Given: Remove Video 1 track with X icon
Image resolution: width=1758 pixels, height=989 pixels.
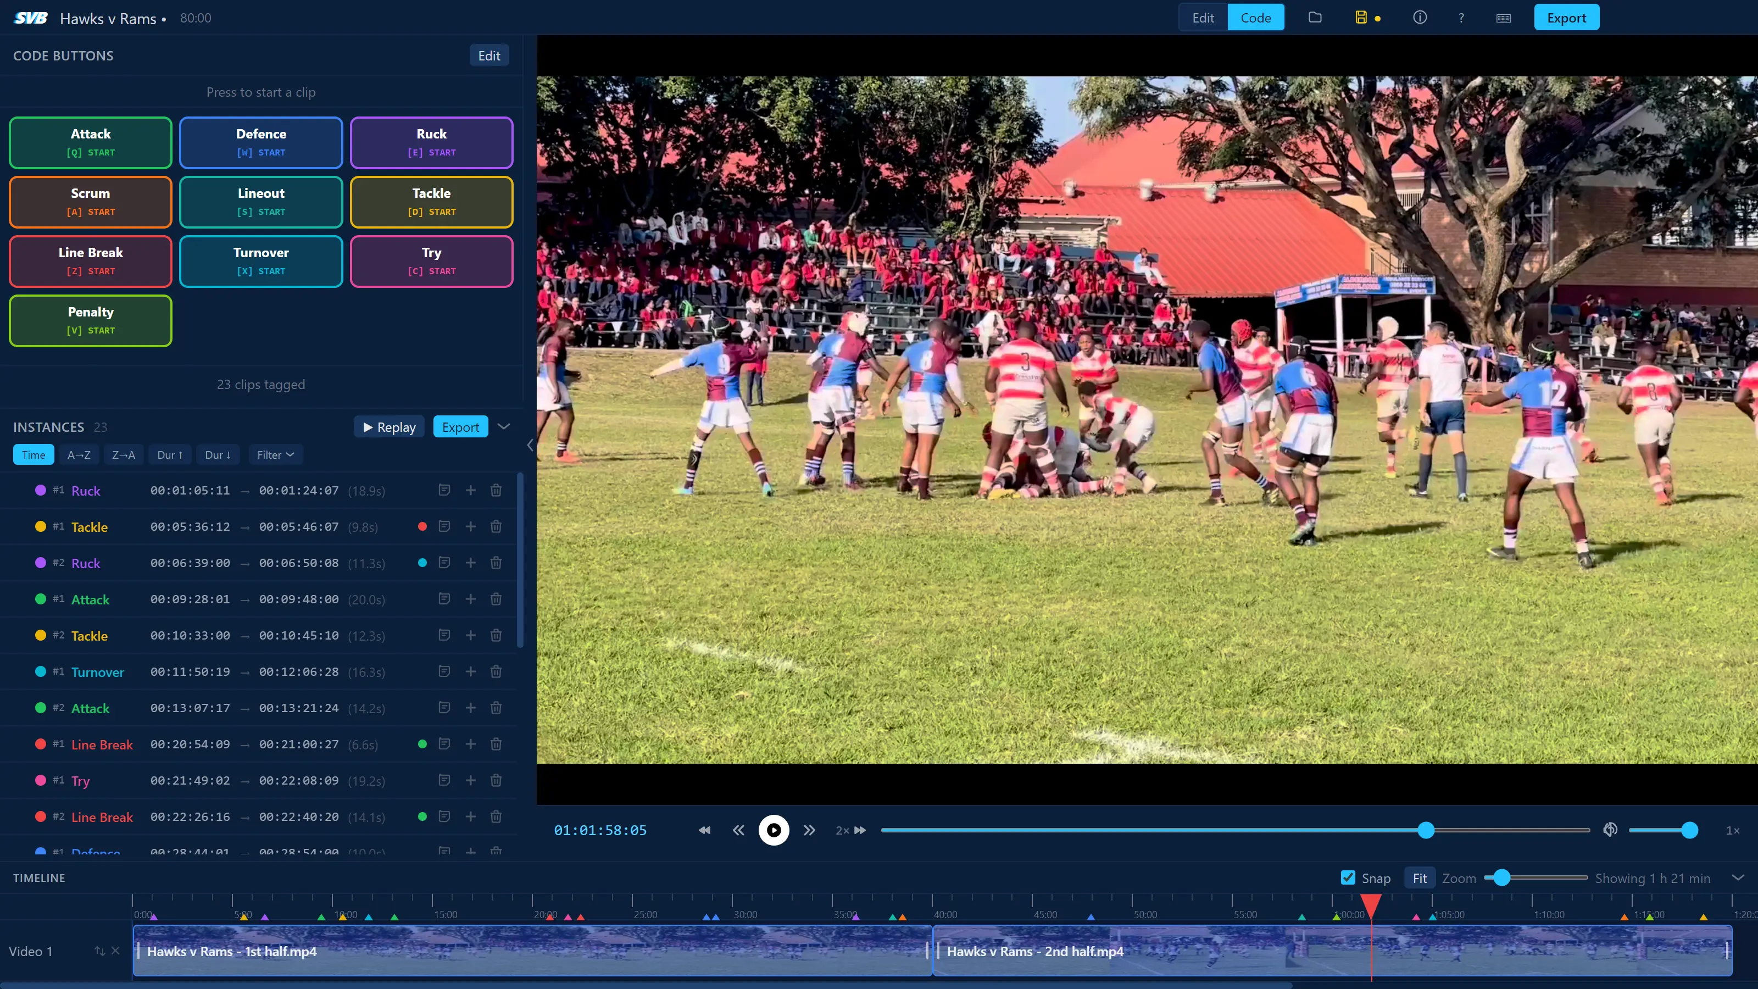Looking at the screenshot, I should 115,951.
